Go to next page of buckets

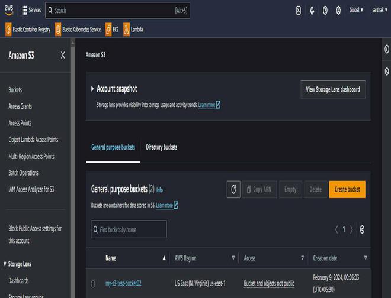(x=351, y=229)
